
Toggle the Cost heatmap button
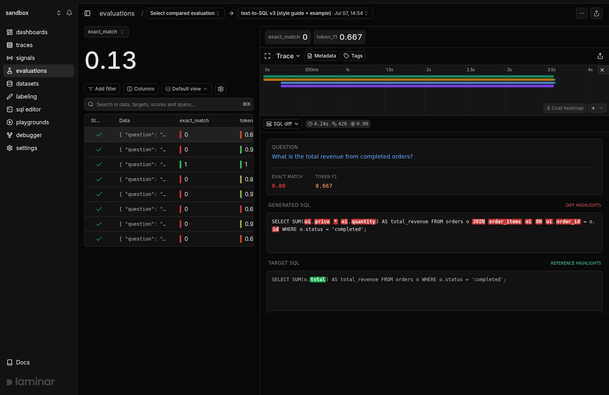[565, 108]
